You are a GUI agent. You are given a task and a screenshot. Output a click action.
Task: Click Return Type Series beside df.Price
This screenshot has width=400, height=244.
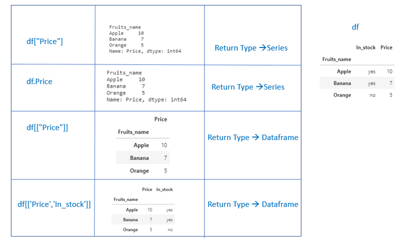point(248,87)
